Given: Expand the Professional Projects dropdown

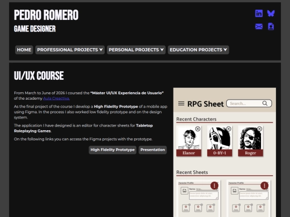Looking at the screenshot, I should 70,50.
